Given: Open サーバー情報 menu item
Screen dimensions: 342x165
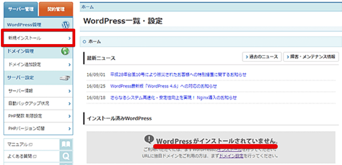Looking at the screenshot, I should [x=38, y=91].
